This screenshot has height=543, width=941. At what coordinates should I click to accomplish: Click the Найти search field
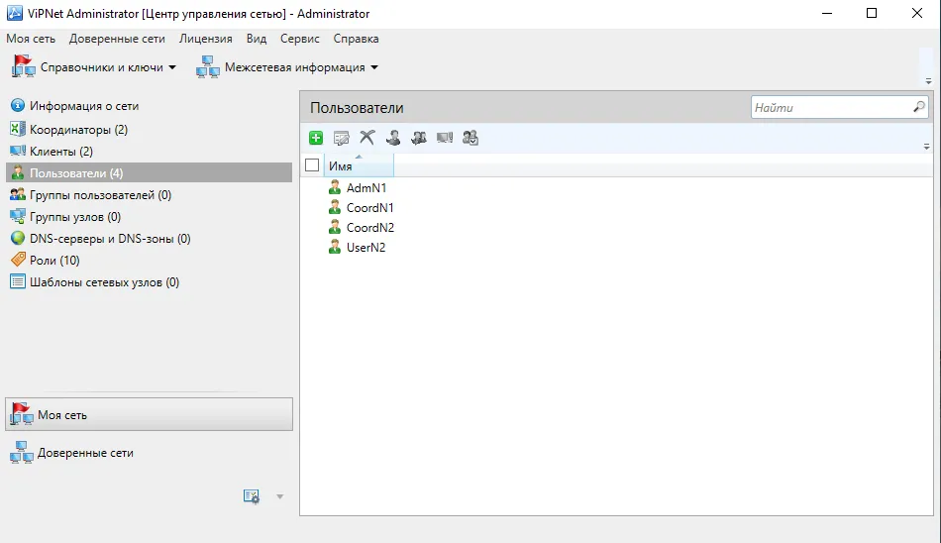point(831,108)
